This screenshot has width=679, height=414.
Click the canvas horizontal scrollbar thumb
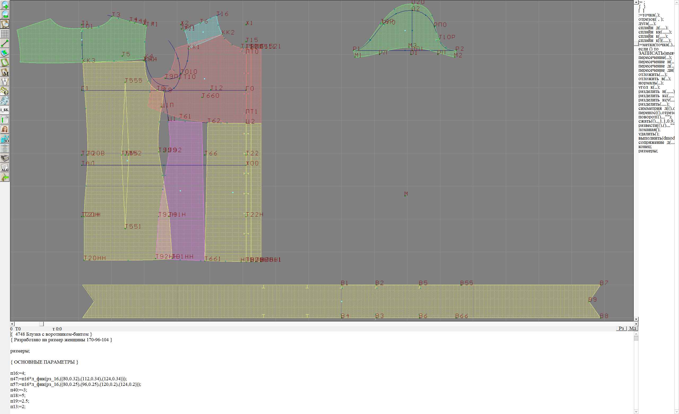pos(41,324)
